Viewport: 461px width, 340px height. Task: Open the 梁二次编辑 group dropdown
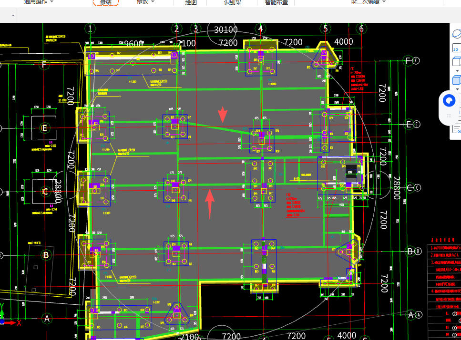click(368, 2)
